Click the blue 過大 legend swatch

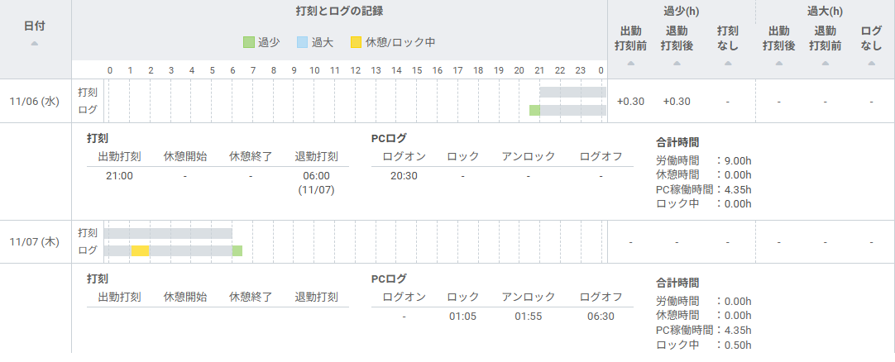tap(303, 41)
